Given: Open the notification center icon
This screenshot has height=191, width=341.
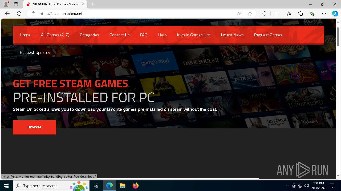Looking at the screenshot, I should [332, 186].
